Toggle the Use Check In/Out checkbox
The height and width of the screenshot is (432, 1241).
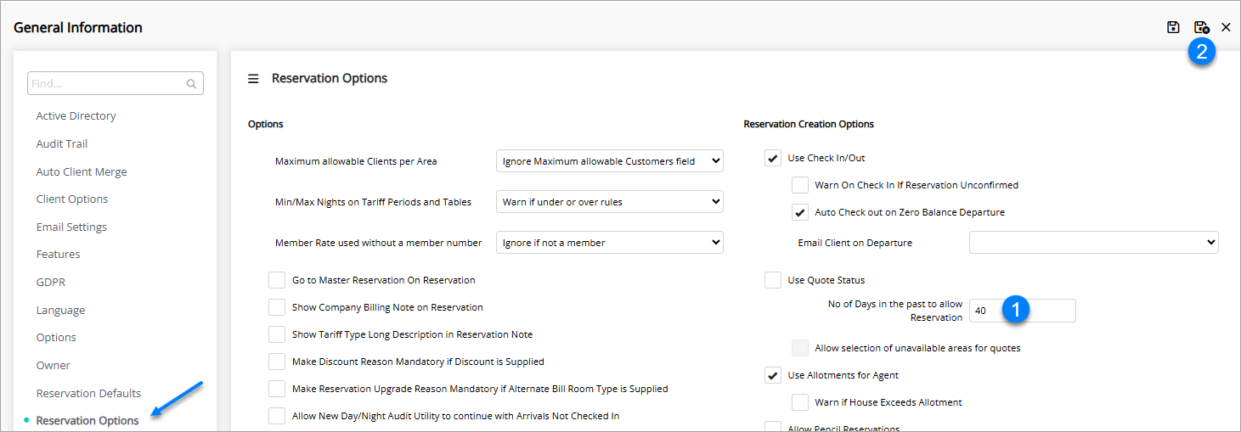773,158
